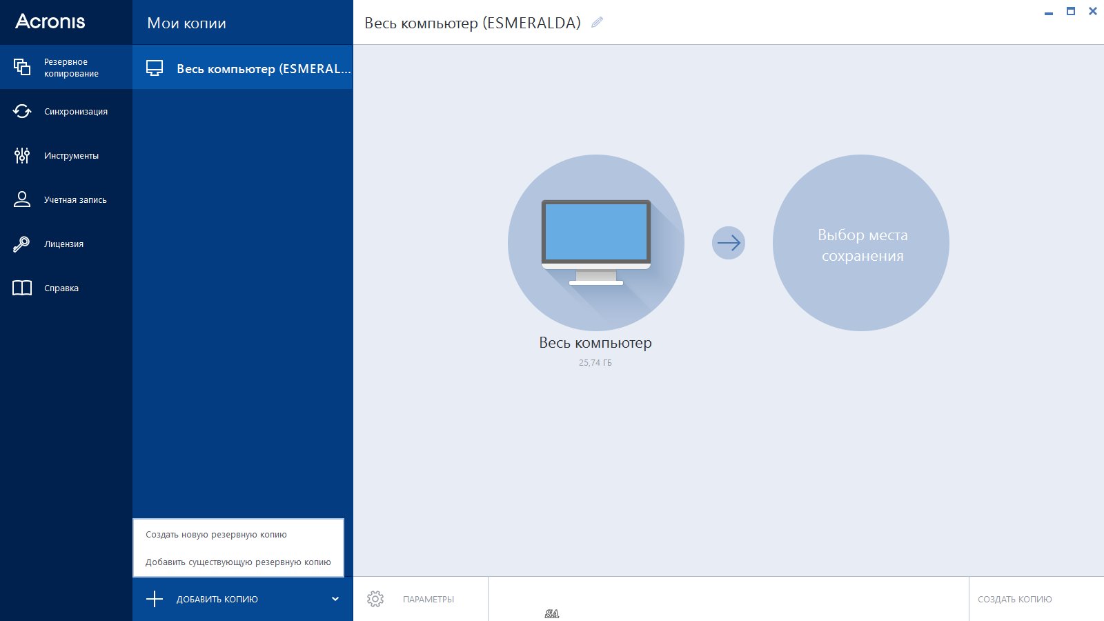Click the pencil icon to rename backup
Viewport: 1104px width, 621px height.
597,22
